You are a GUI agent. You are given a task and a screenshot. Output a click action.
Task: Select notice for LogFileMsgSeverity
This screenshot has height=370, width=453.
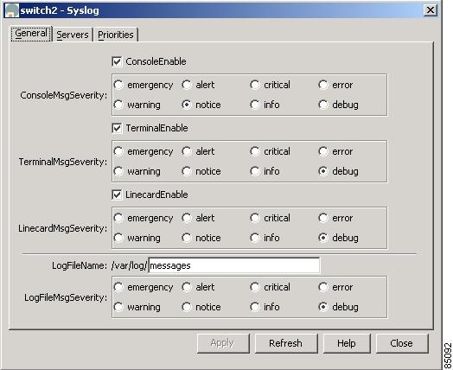(x=187, y=307)
